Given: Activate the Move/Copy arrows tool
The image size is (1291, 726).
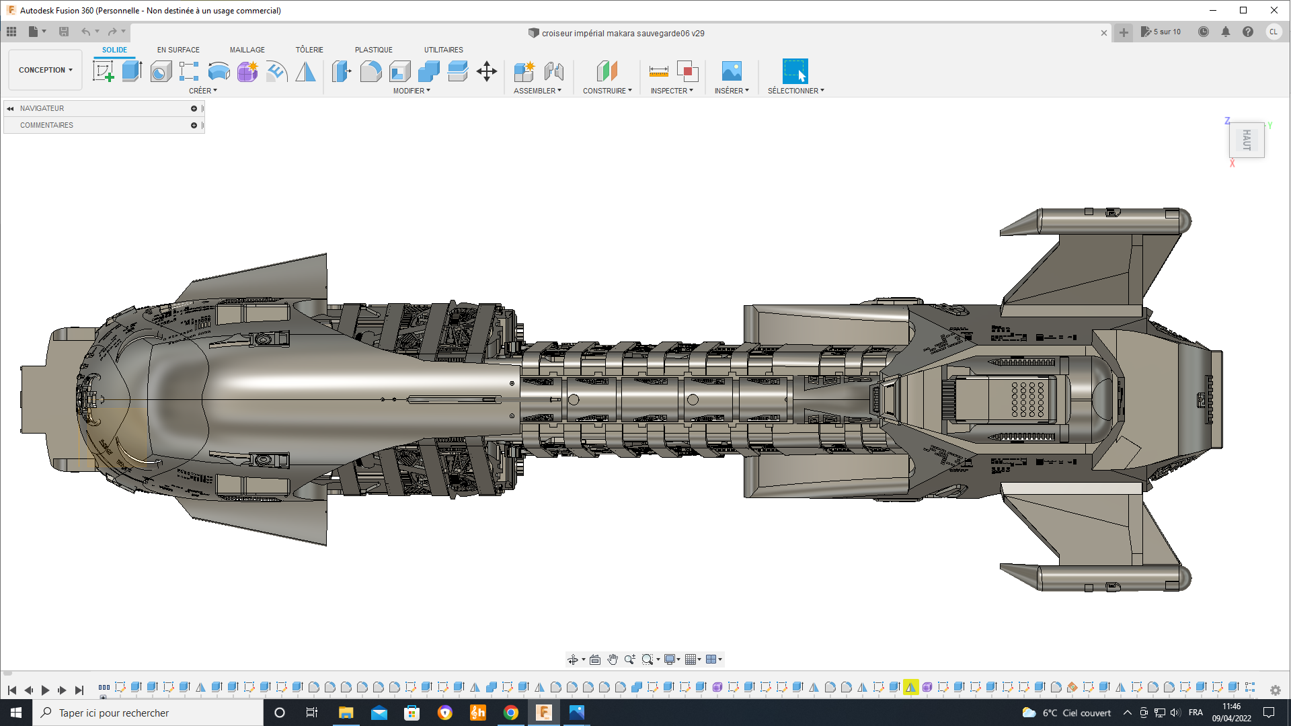Looking at the screenshot, I should pos(486,71).
